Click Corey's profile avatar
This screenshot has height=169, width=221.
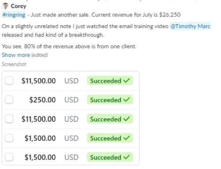pos(5,6)
